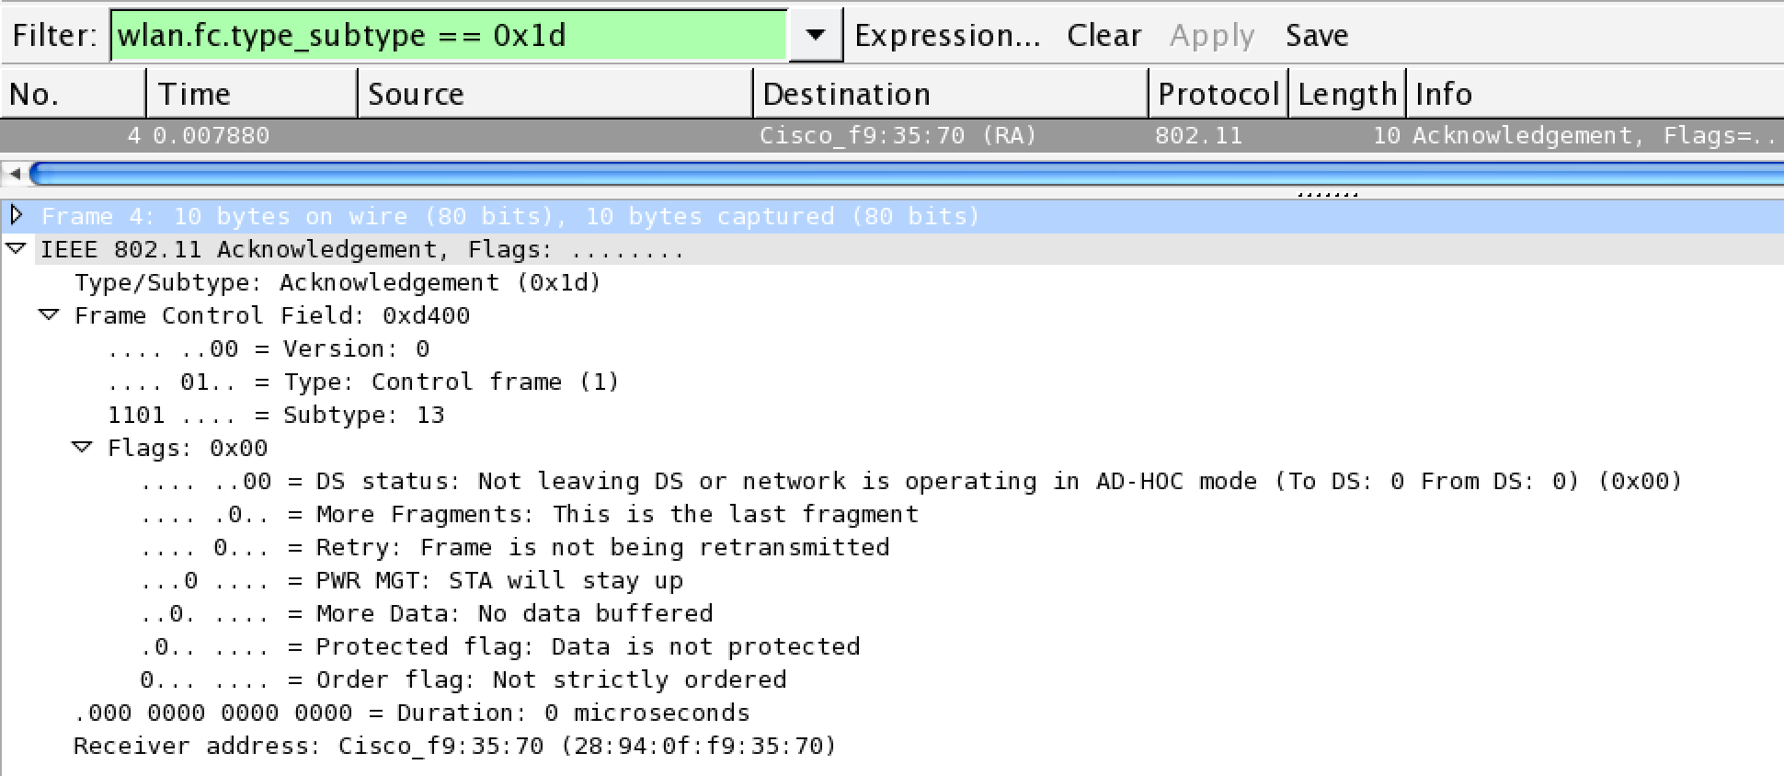Save the current filter
Viewport: 1784px width, 776px height.
pyautogui.click(x=1317, y=35)
